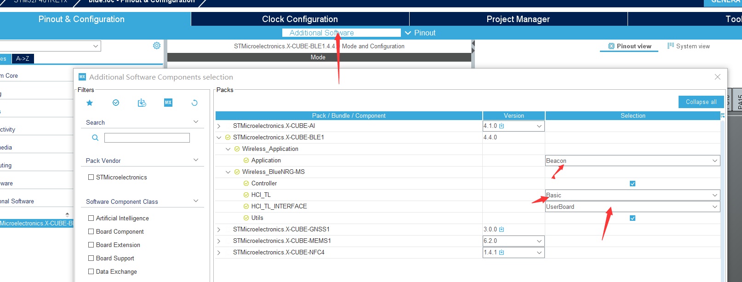Collapse the Wireless_Application bundle
The width and height of the screenshot is (742, 282).
click(x=228, y=149)
